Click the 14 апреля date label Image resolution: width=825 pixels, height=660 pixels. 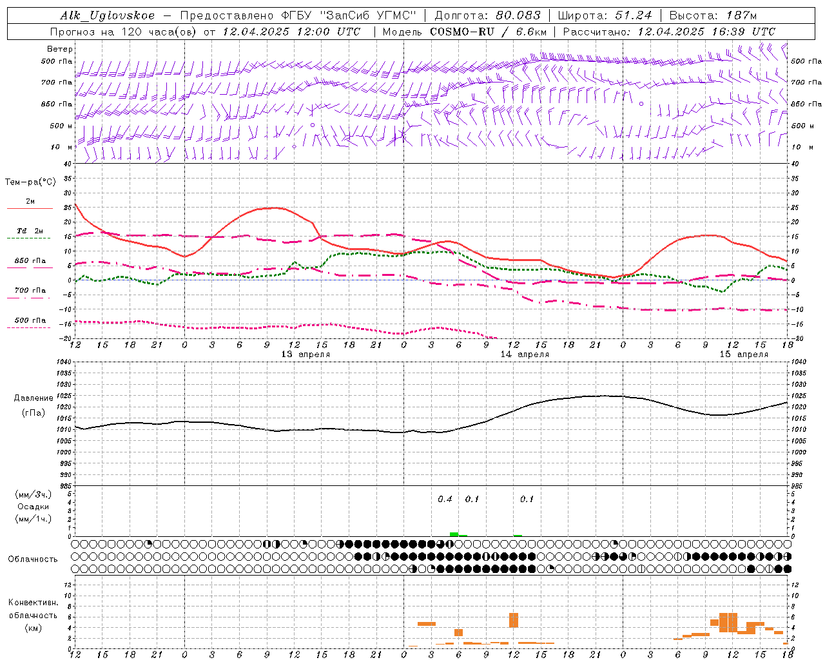point(525,354)
